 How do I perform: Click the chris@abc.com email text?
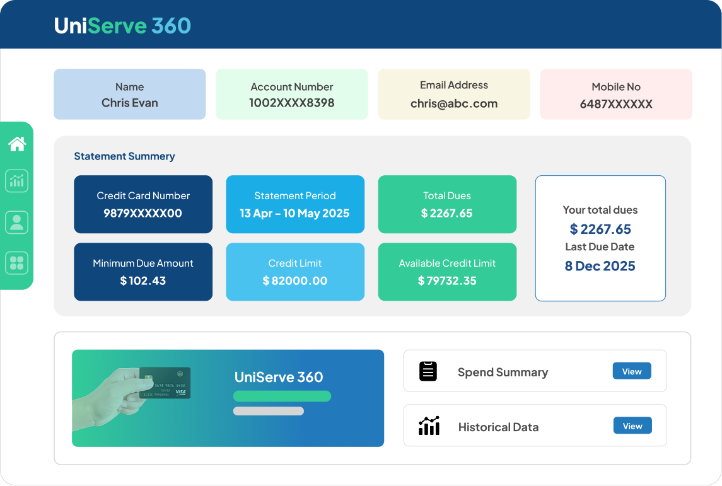454,103
